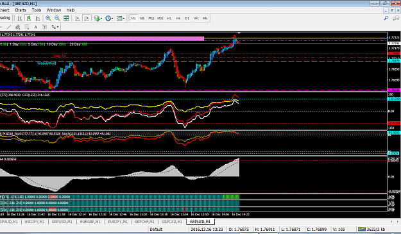Switch to MN timeframe
401x234 pixels.
(x=205, y=19)
